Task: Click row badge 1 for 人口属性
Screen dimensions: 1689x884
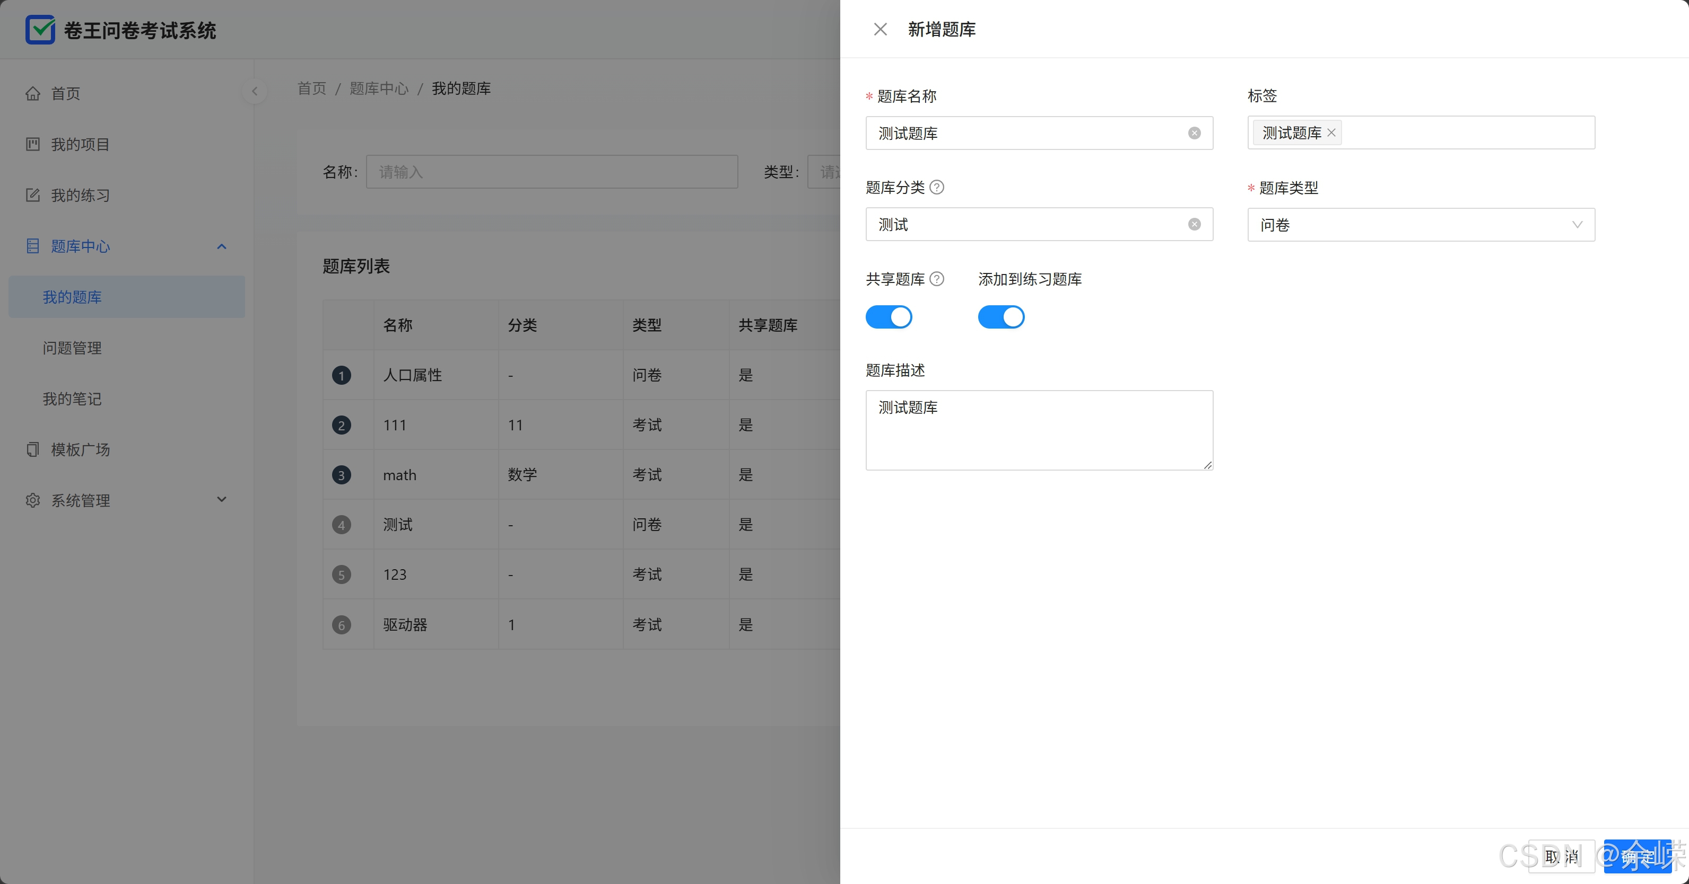Action: click(341, 375)
